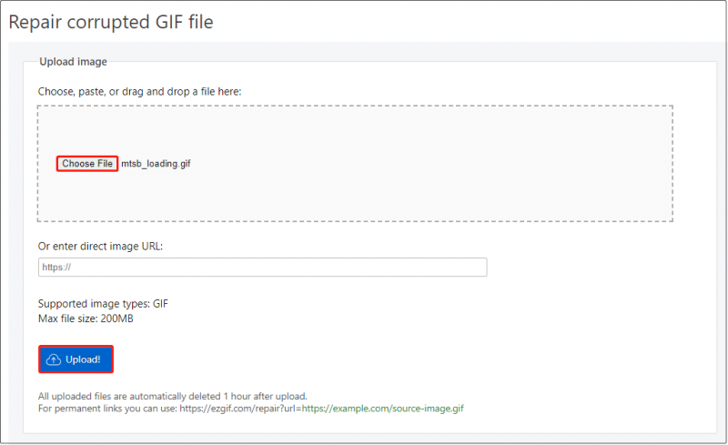Click the https:// placeholder text
Screen dimensions: 728x445
click(x=56, y=268)
